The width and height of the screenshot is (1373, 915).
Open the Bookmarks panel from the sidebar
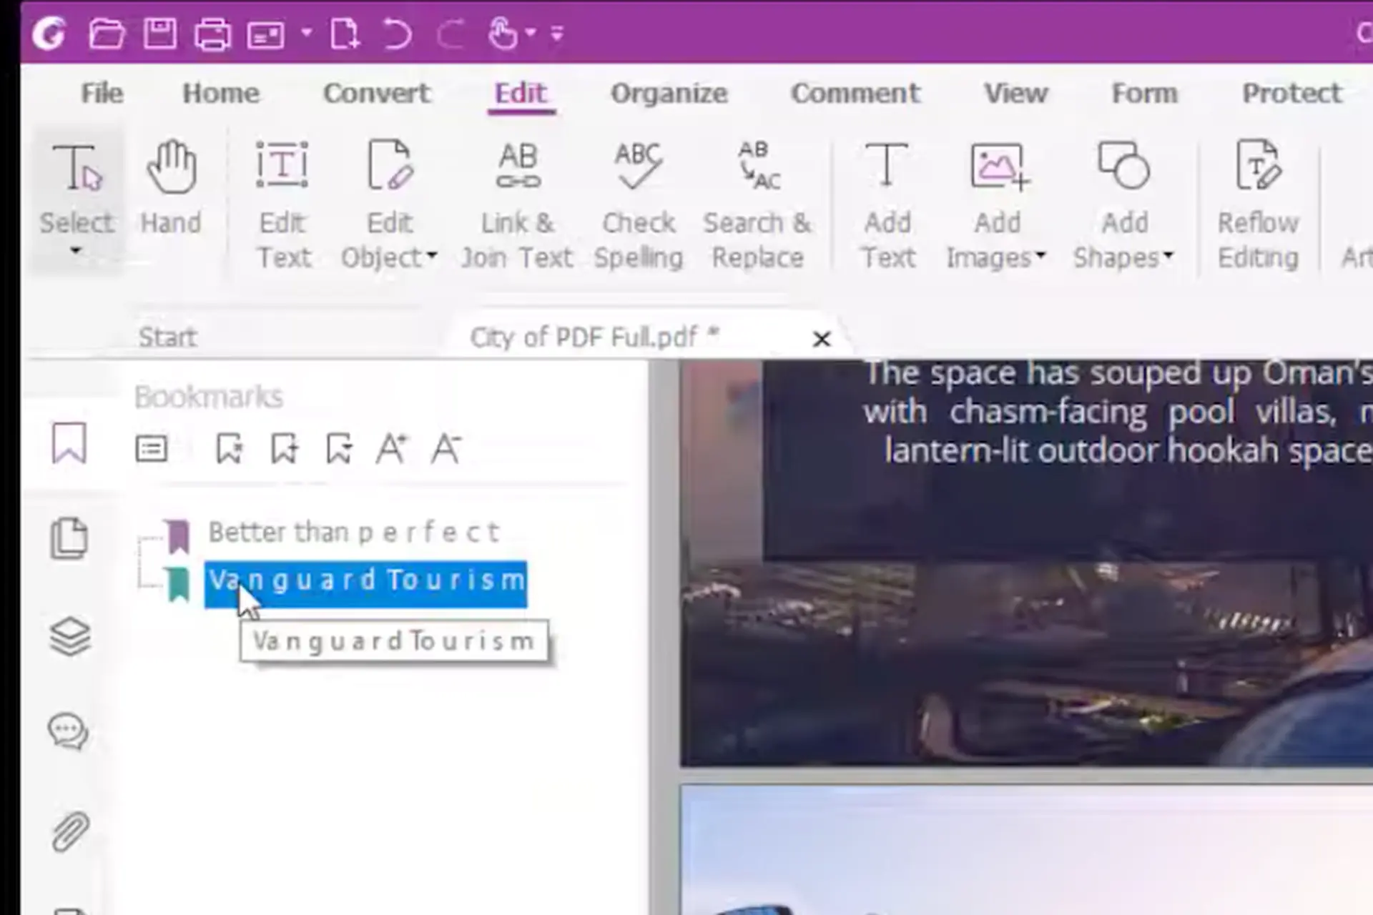(69, 443)
